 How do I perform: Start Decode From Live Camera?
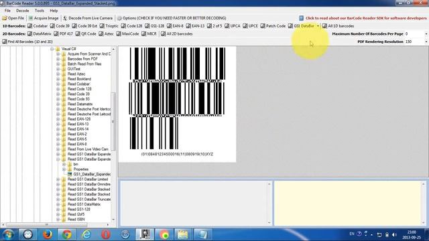coord(88,18)
